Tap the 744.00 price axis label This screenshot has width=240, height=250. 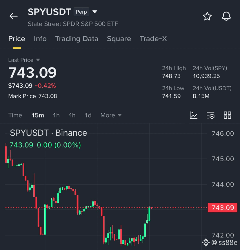[223, 184]
